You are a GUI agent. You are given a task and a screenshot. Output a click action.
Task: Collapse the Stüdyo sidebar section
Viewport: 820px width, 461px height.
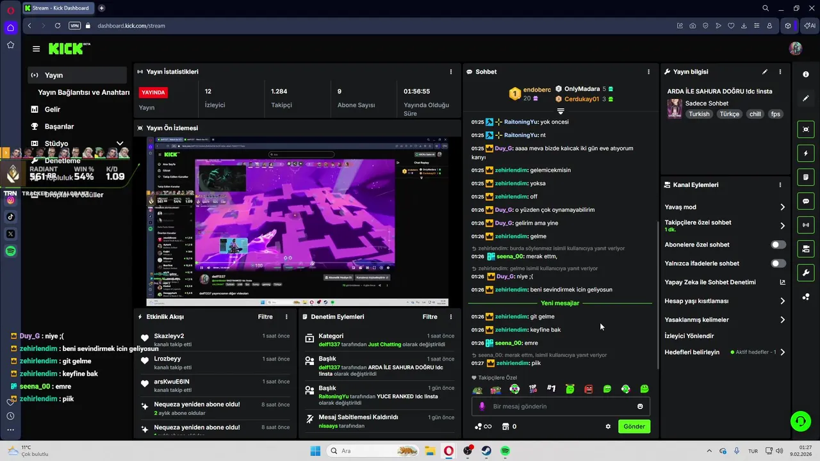[x=120, y=143]
